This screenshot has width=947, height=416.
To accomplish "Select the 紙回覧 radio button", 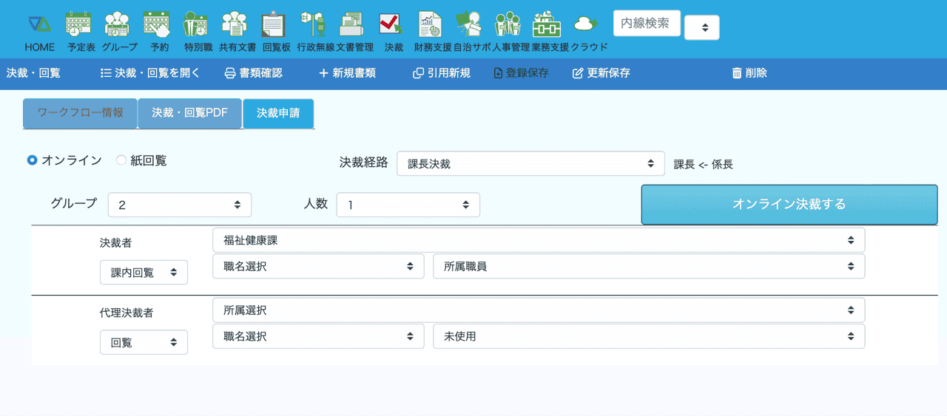I will point(121,160).
